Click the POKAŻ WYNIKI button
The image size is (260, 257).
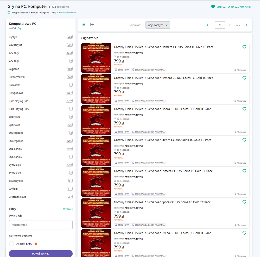(x=41, y=254)
